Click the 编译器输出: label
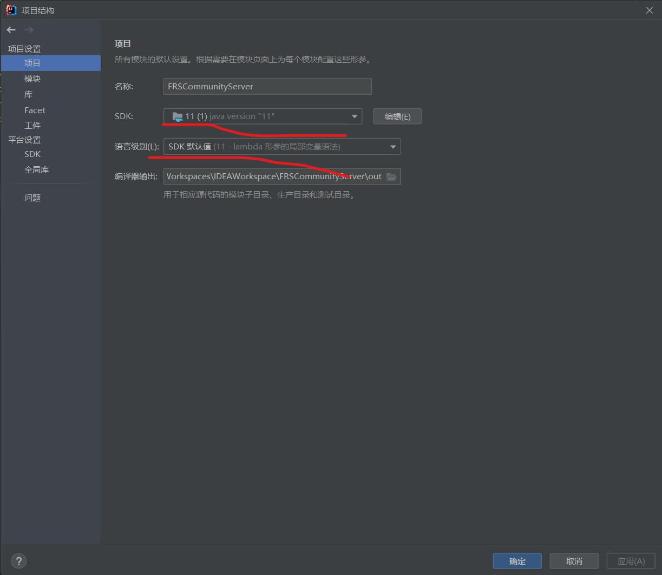 click(136, 177)
